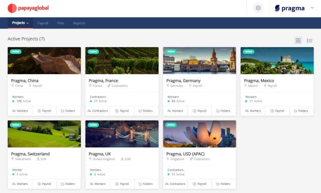The width and height of the screenshot is (321, 193).
Task: Open the settings gear icon
Action: tap(258, 8)
